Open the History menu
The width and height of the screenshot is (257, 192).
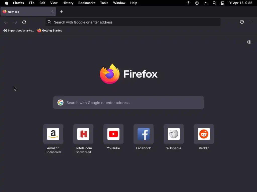68,3
